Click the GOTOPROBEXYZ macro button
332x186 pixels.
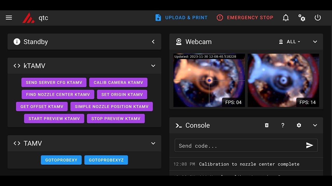pyautogui.click(x=106, y=160)
